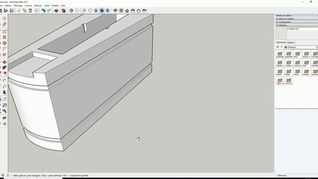This screenshot has width=318, height=179.
Task: Set the Back view house outline icon
Action: 139,10
